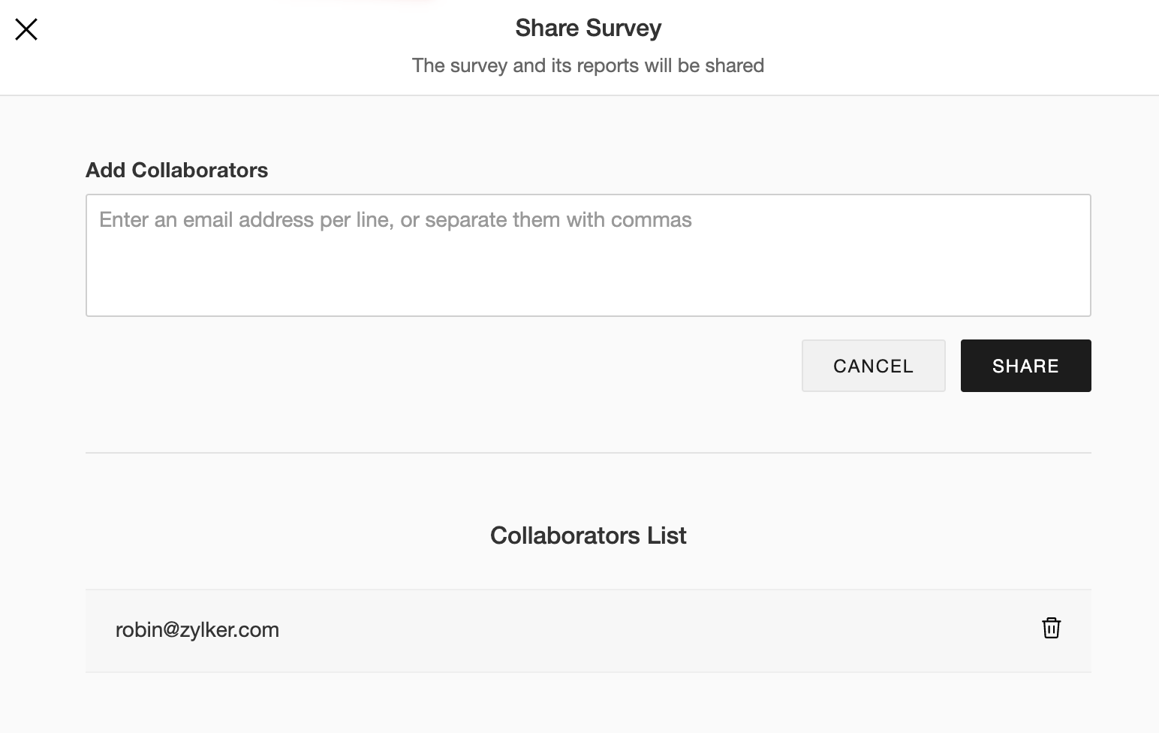
Task: Click the black SHARE button
Action: tap(1025, 366)
